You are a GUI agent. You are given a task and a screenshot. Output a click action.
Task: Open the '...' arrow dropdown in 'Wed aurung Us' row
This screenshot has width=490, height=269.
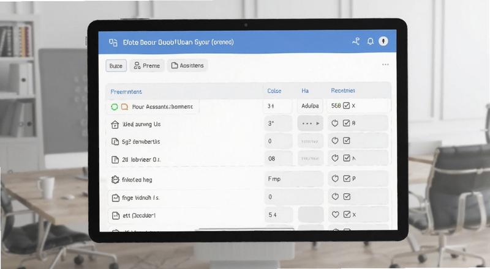point(311,123)
